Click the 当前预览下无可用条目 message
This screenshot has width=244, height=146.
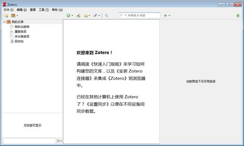[x=201, y=81]
